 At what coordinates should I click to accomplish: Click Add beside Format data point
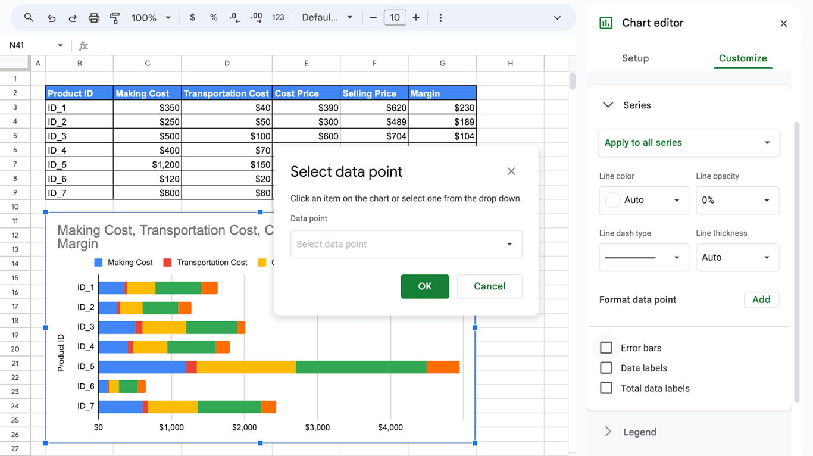coord(761,299)
